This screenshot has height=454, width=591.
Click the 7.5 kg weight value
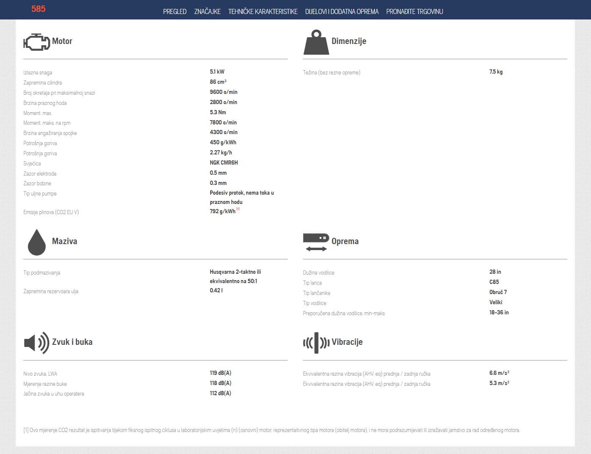click(496, 72)
